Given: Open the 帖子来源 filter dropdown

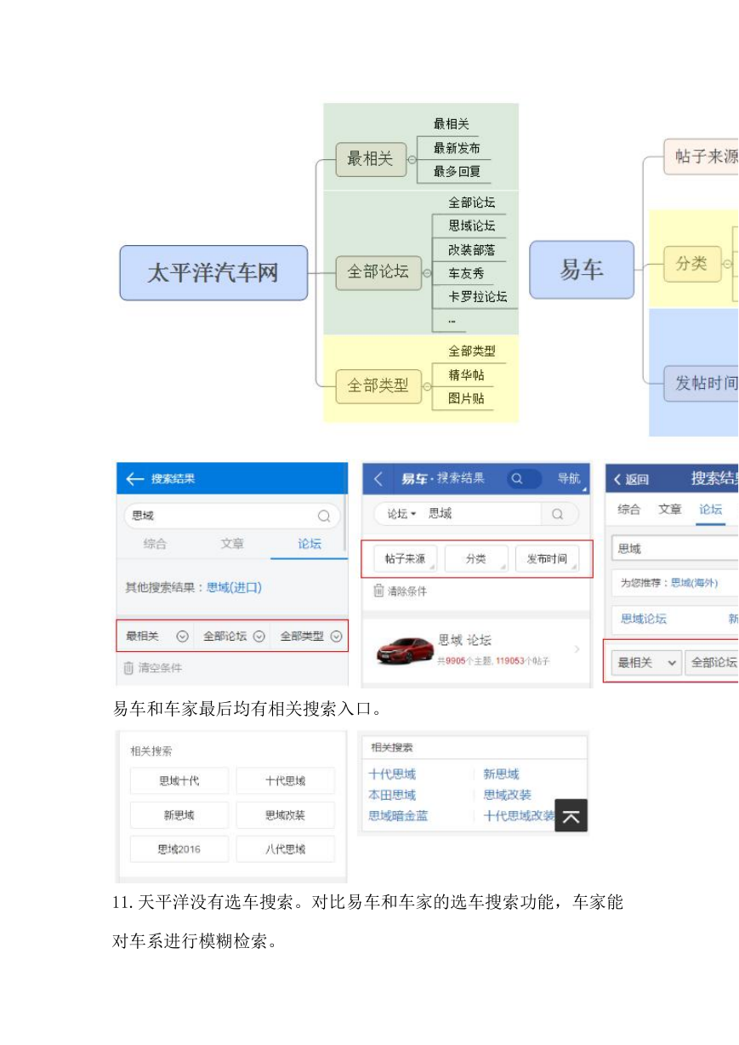Looking at the screenshot, I should point(405,559).
